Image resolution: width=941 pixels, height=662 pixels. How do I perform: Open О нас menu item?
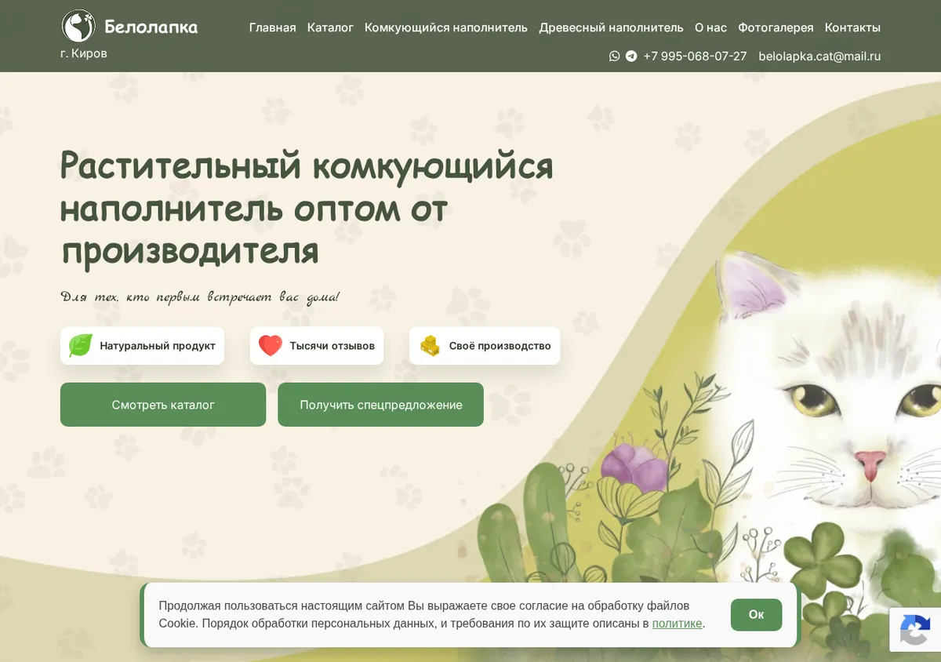710,27
